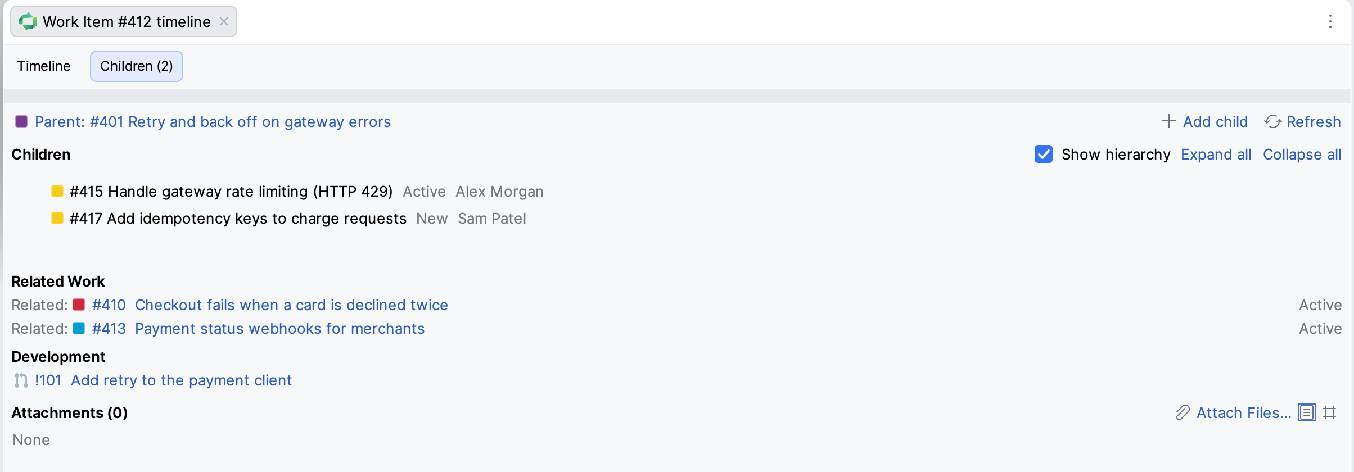1354x472 pixels.
Task: Click Collapse all
Action: coord(1302,155)
